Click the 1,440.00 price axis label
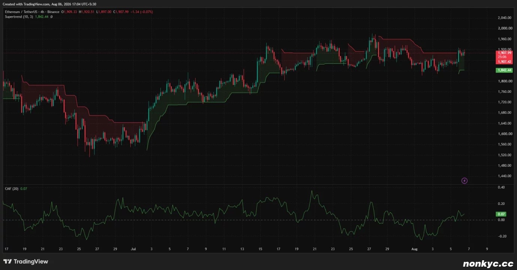The image size is (517, 270). [504, 176]
